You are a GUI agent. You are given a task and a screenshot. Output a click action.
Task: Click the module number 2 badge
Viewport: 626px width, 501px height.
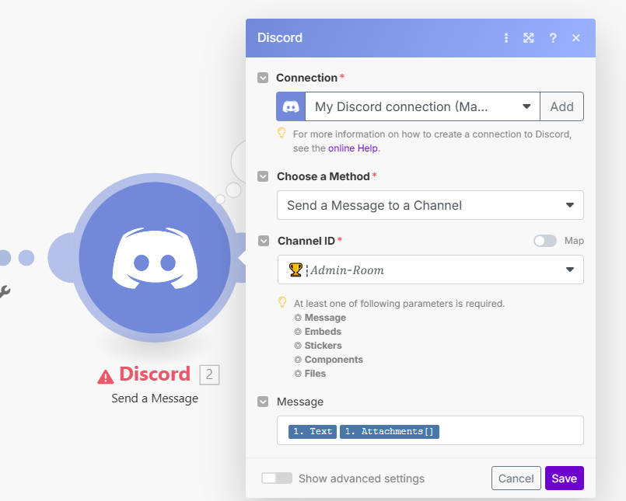pos(209,374)
